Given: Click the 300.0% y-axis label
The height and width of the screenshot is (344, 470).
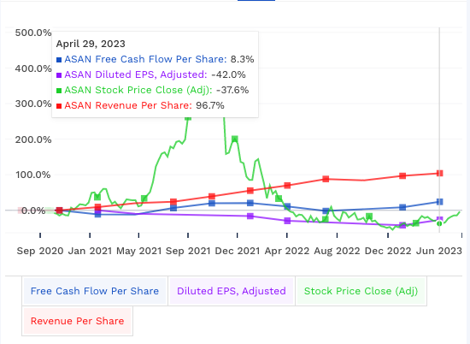Looking at the screenshot, I should [x=33, y=104].
